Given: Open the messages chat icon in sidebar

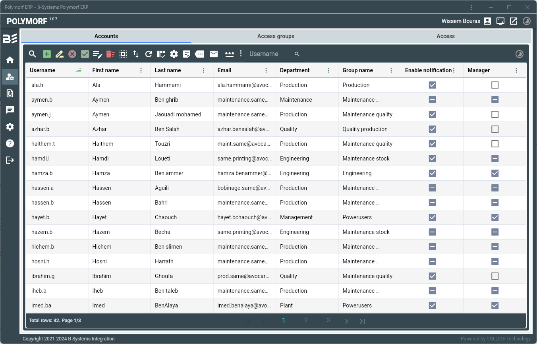Looking at the screenshot, I should click(x=10, y=110).
